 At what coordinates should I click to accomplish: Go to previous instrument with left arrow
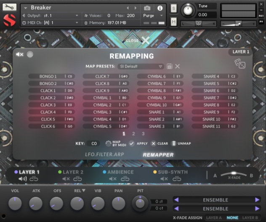(x=128, y=8)
